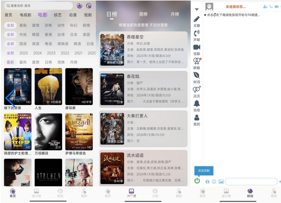This screenshot has height=203, width=281.
Task: Click the 点击匹配 match button
Action: 204,171
